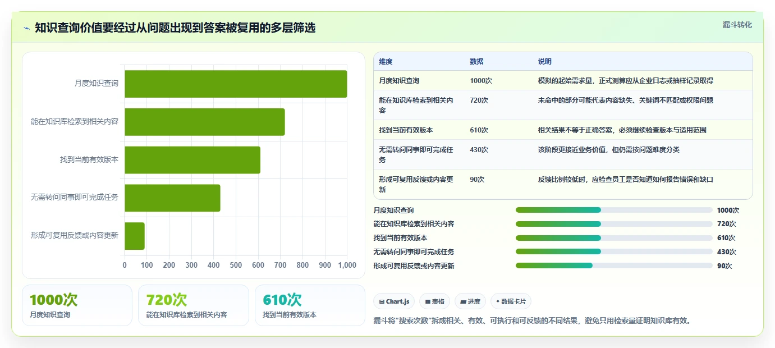Click the x-axis tick 1,000

click(x=347, y=265)
